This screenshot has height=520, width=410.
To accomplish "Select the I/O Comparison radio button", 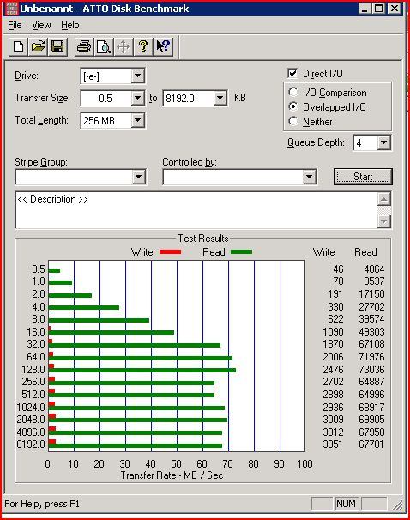I will (x=293, y=92).
